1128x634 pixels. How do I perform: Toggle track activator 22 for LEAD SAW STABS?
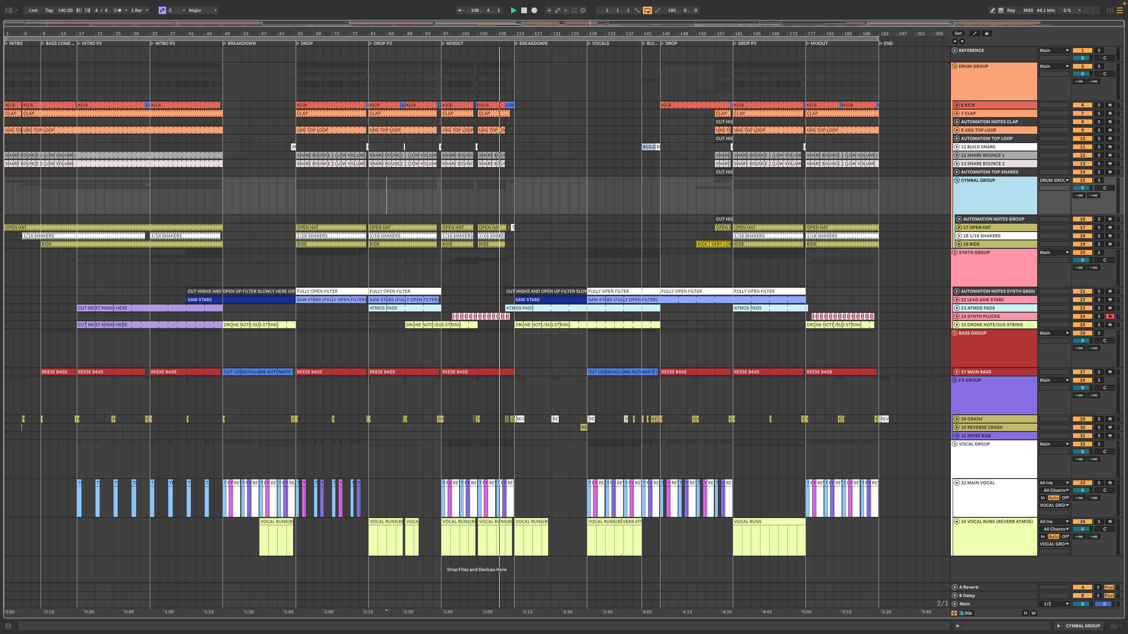click(x=1082, y=300)
